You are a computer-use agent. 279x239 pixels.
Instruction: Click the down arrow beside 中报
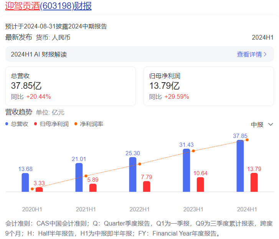271,124
